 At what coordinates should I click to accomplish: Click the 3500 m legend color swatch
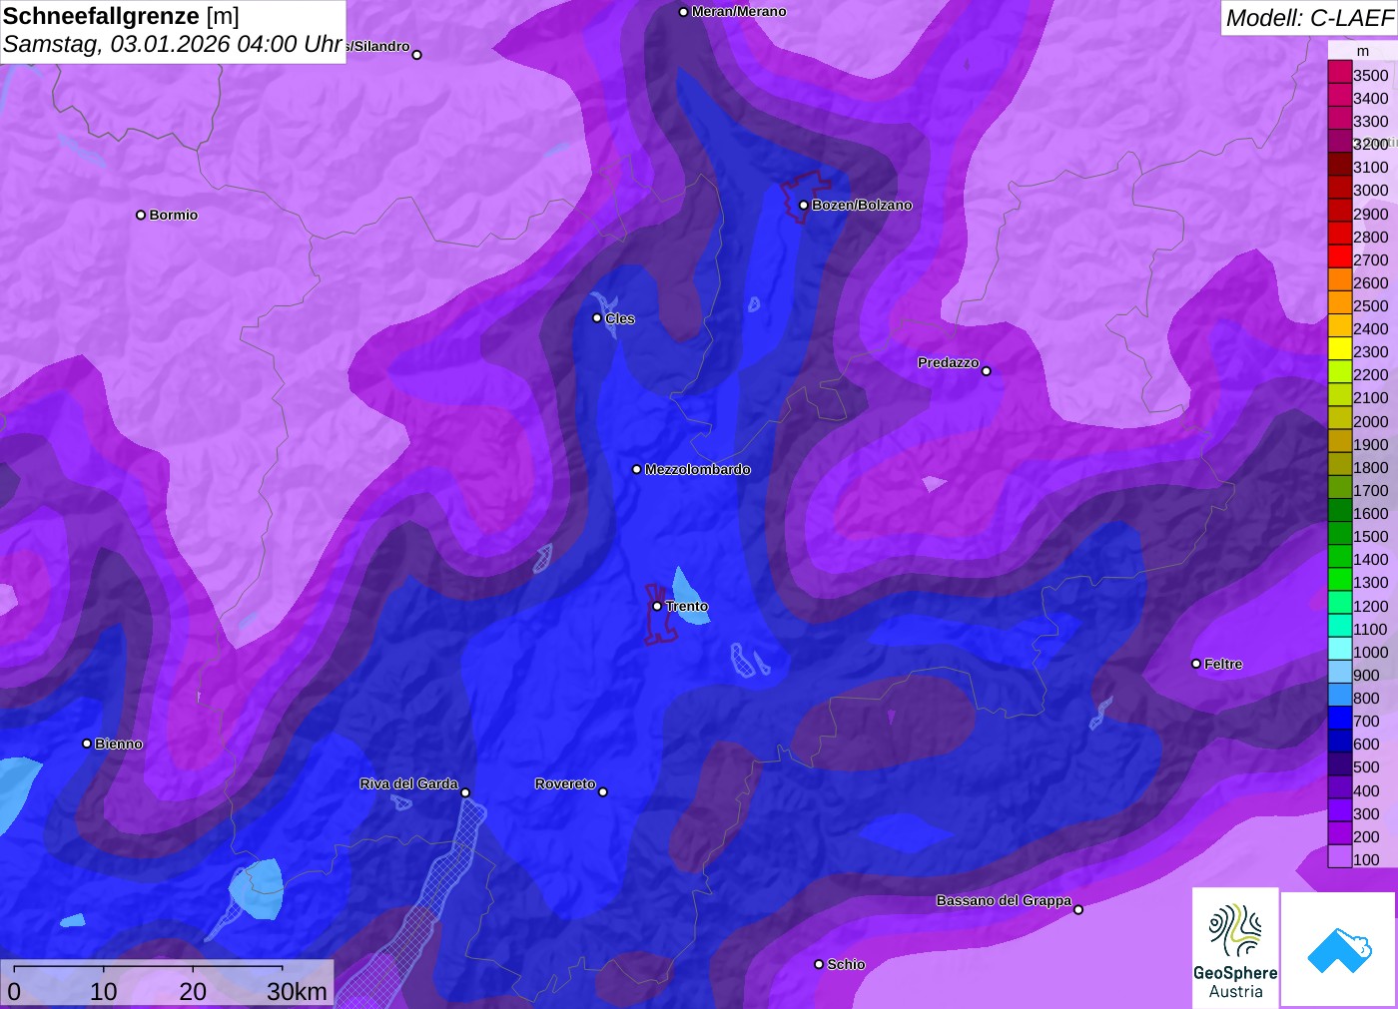point(1339,74)
